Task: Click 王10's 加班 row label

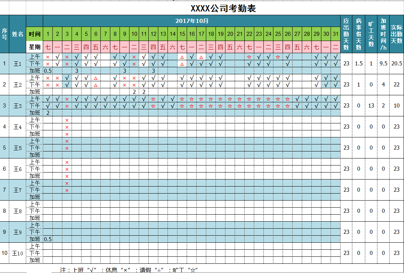Action: [35, 260]
